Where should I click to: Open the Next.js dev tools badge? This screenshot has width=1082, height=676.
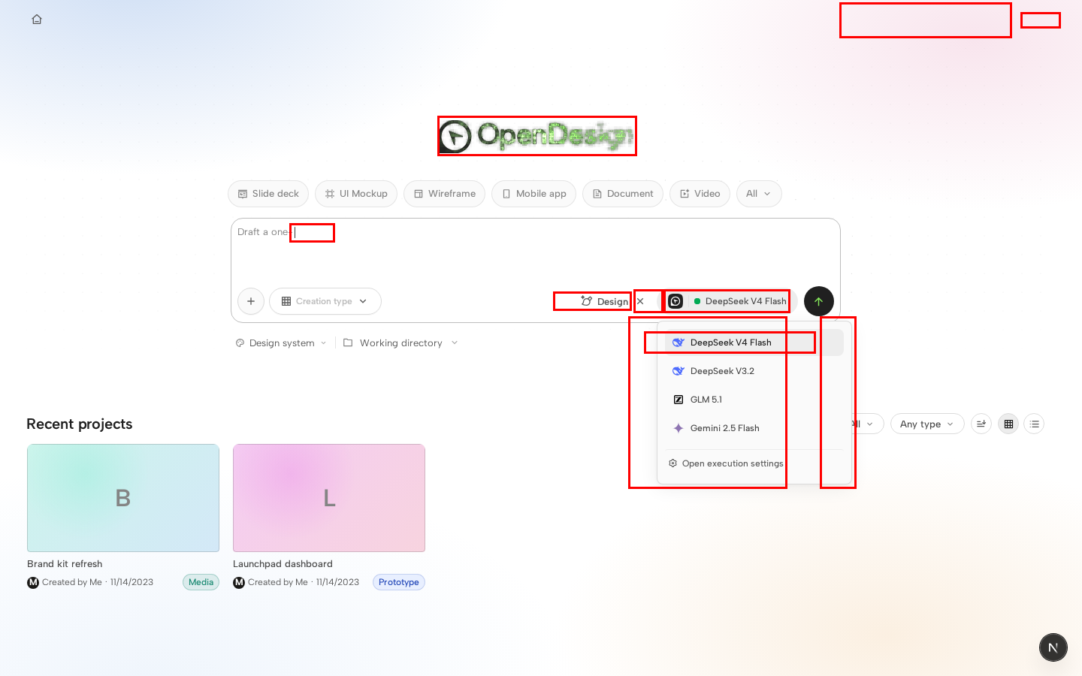pyautogui.click(x=1053, y=647)
